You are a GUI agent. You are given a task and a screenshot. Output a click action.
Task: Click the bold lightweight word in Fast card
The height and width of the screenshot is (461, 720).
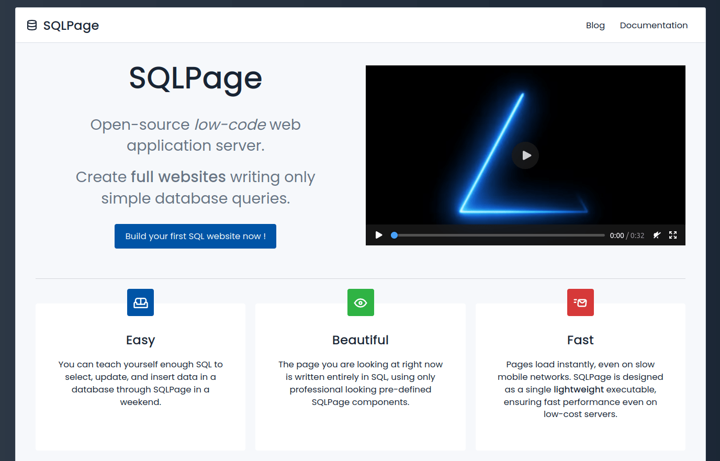coord(579,389)
